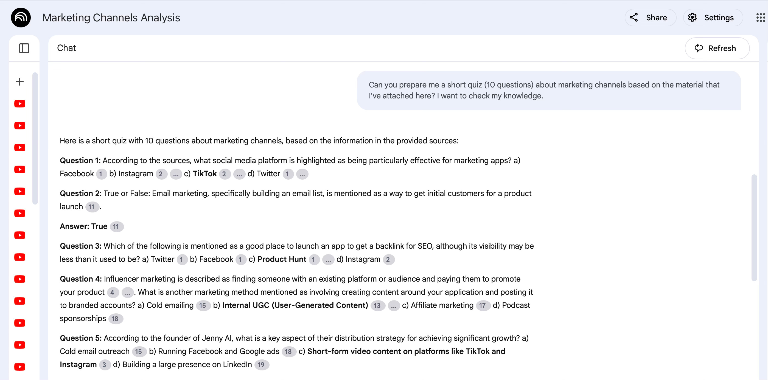Click the Refresh chat button
The image size is (768, 380).
coord(717,48)
